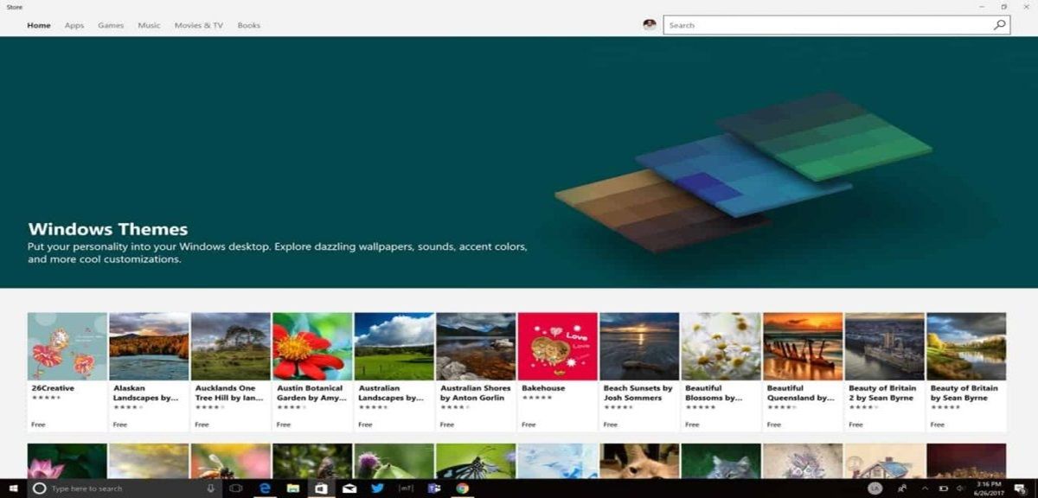Click the Beach Sunsets by Josh Sommers title
The width and height of the screenshot is (1038, 498).
(x=638, y=393)
